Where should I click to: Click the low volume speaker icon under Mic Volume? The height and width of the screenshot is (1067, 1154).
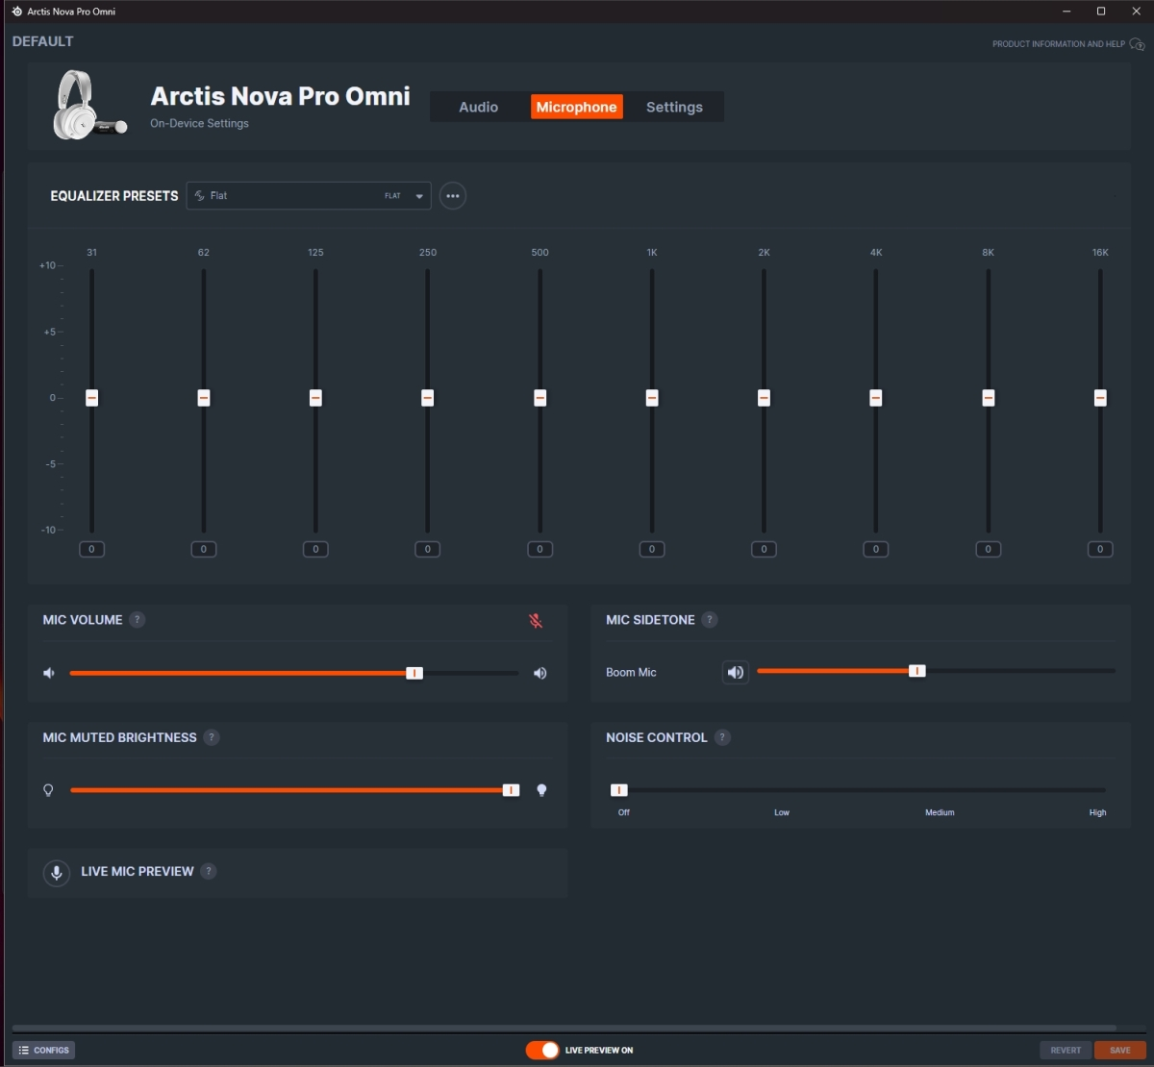tap(49, 673)
